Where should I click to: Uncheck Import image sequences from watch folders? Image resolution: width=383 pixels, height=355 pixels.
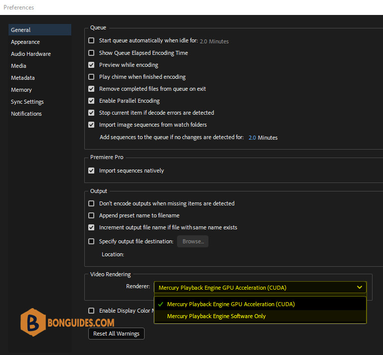pos(91,125)
